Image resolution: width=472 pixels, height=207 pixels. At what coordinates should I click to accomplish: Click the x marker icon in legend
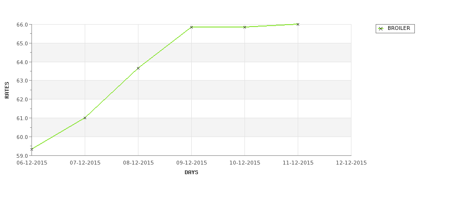(x=381, y=29)
